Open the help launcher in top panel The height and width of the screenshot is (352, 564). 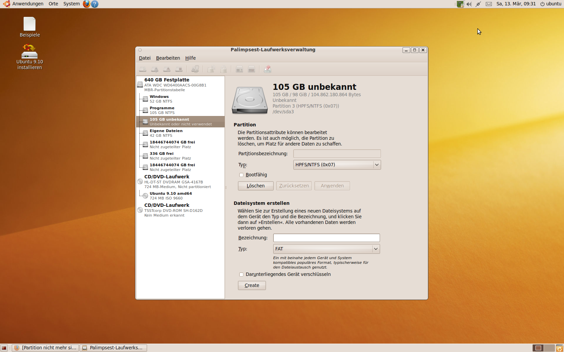95,4
